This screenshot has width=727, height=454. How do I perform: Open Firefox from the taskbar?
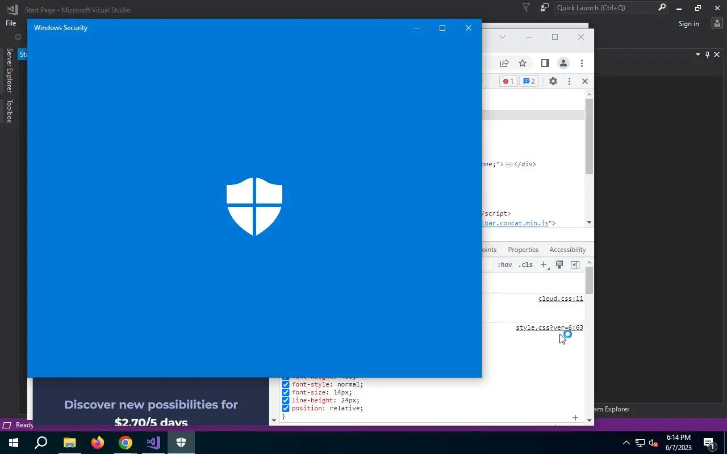[x=98, y=443]
